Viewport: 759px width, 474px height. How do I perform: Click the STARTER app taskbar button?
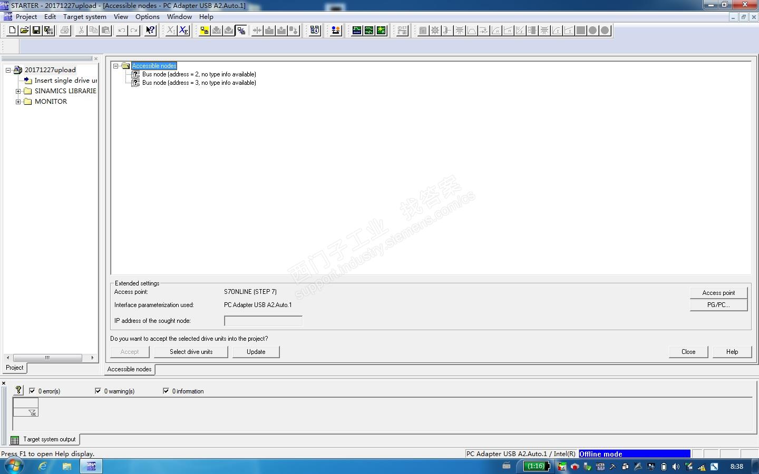tap(91, 466)
